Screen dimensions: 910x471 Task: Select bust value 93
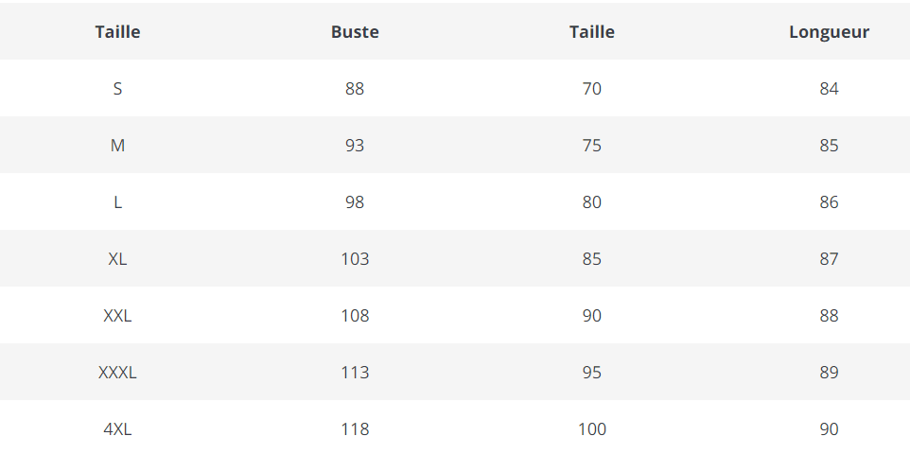tap(355, 146)
